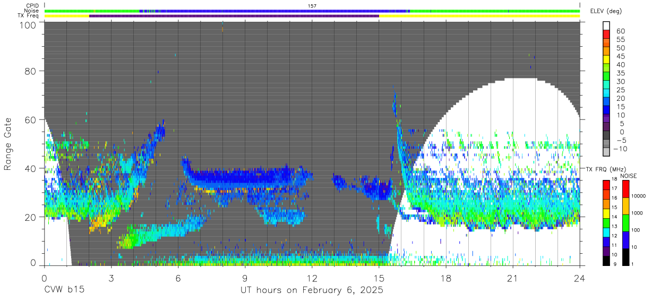This screenshot has height=301, width=652.
Task: Click the CVW b15 radar label
Action: pos(64,290)
